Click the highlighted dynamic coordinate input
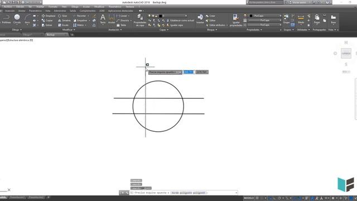The width and height of the screenshot is (357, 201). [x=189, y=72]
